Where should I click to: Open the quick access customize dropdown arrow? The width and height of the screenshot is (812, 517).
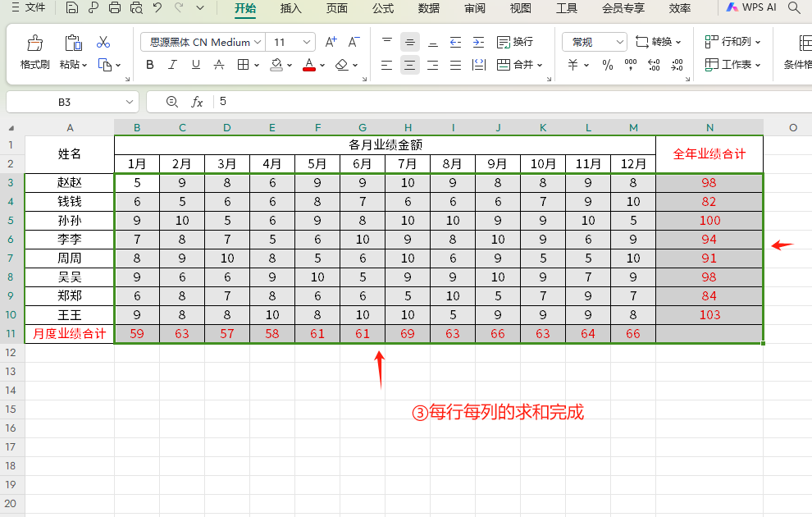tap(200, 7)
